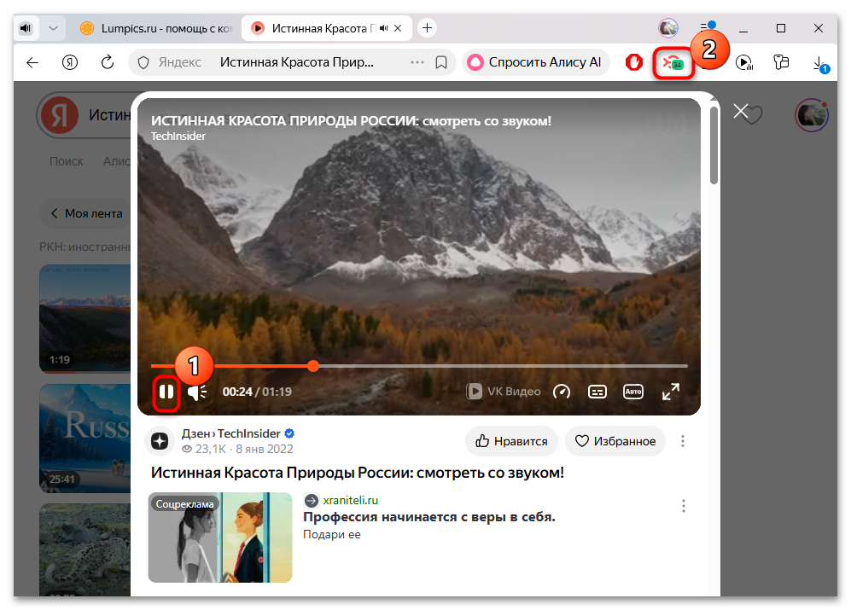Open the snow leopard video thumbnail
Screen dimensions: 851x610
coord(85,549)
